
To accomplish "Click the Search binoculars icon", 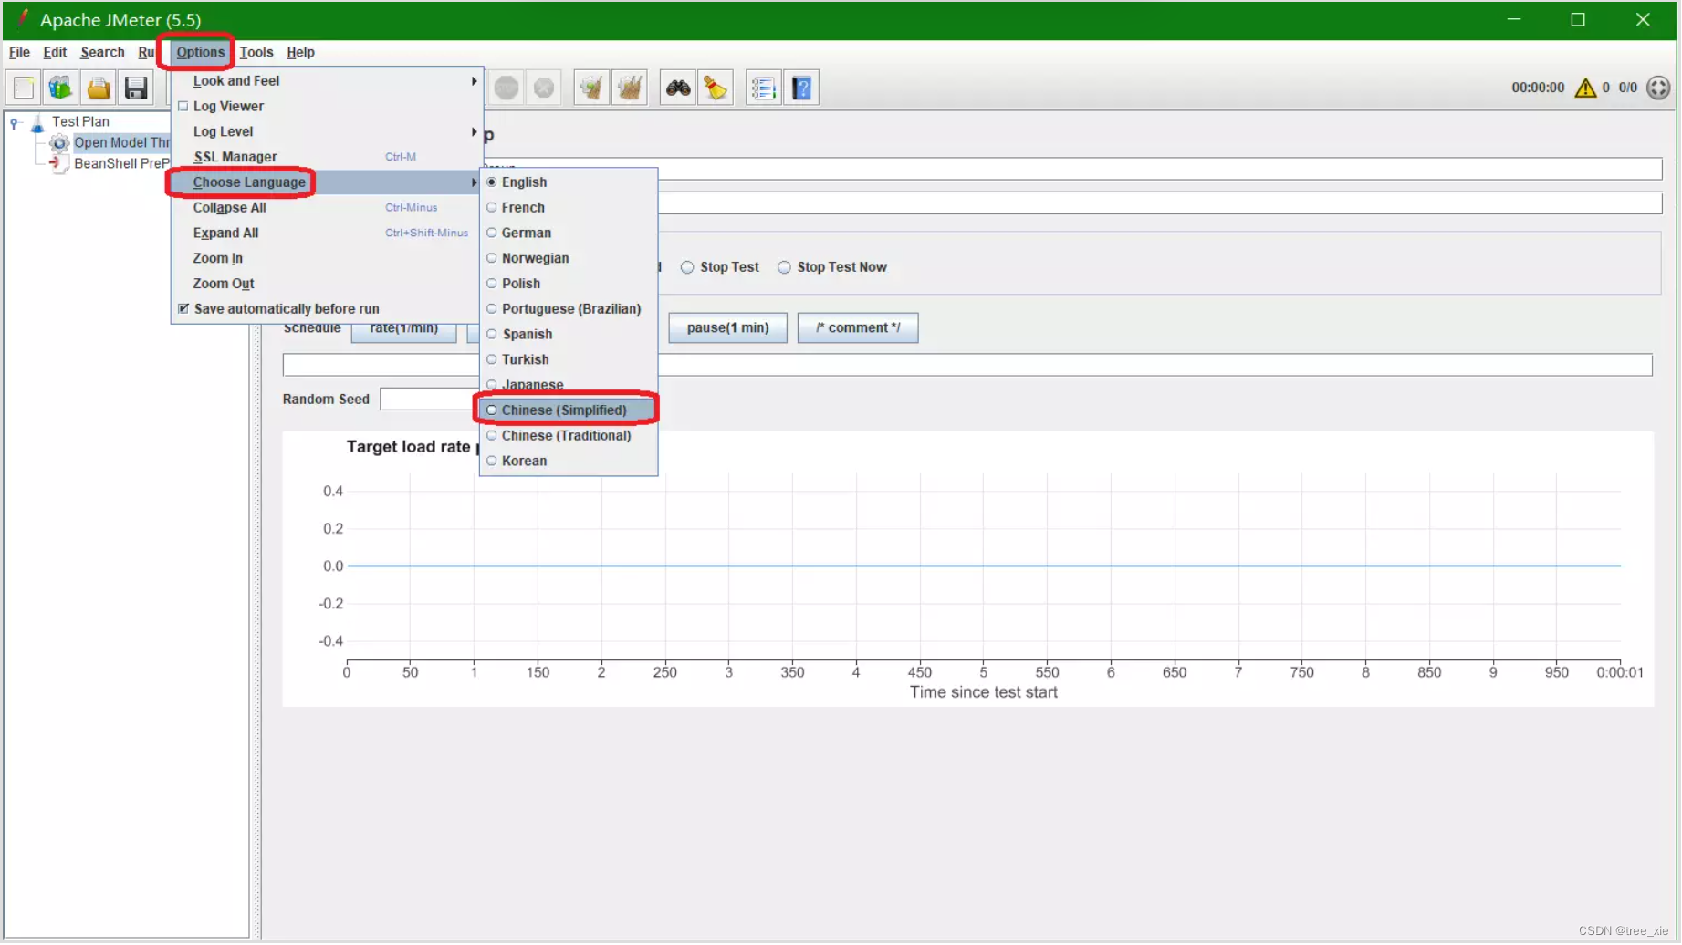I will pos(678,88).
